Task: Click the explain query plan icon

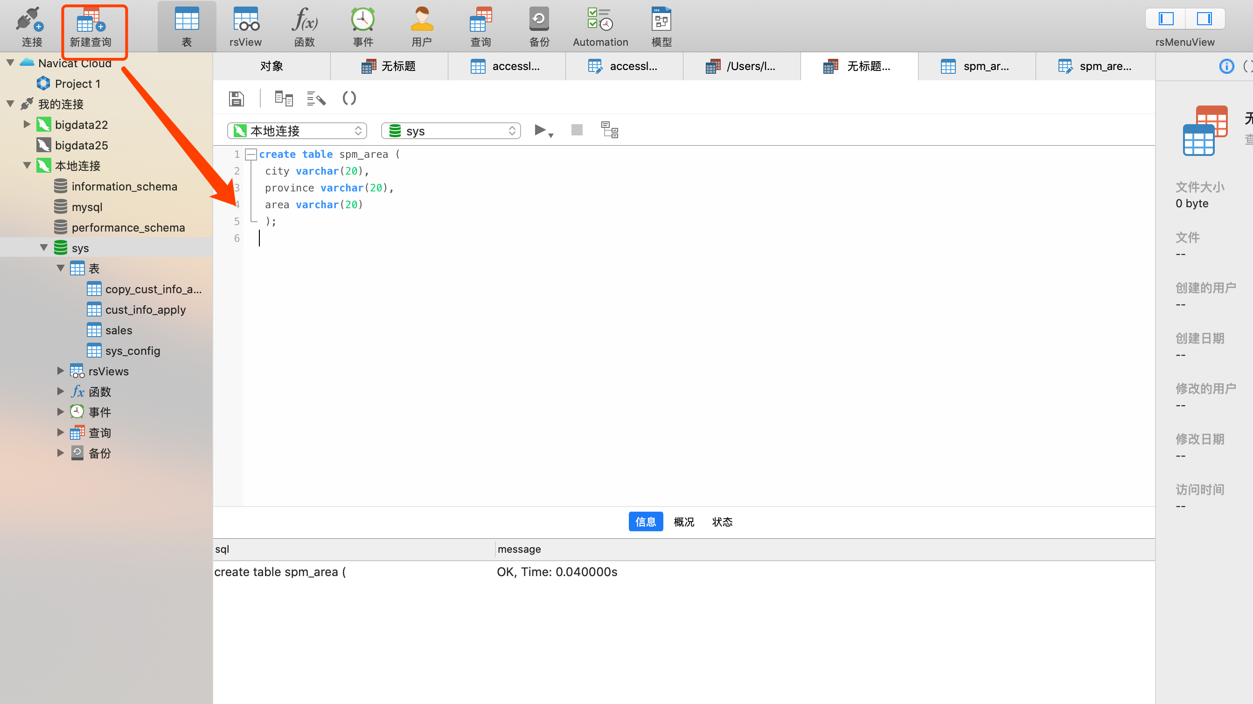Action: 610,130
